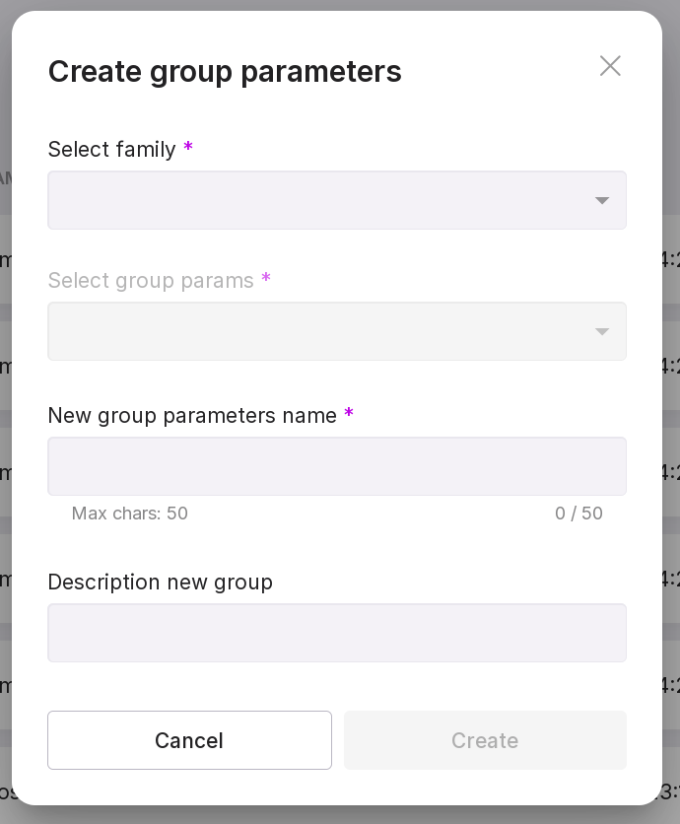Close the Create group parameters dialog
680x824 pixels.
pyautogui.click(x=610, y=66)
